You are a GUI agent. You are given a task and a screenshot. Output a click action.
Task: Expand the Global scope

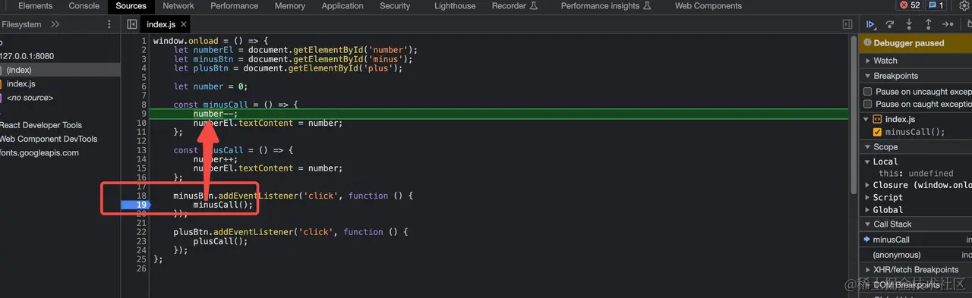(x=867, y=210)
